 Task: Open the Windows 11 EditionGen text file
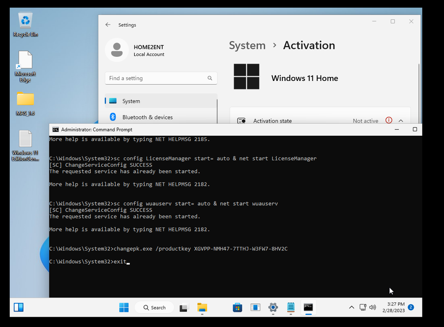pyautogui.click(x=25, y=146)
